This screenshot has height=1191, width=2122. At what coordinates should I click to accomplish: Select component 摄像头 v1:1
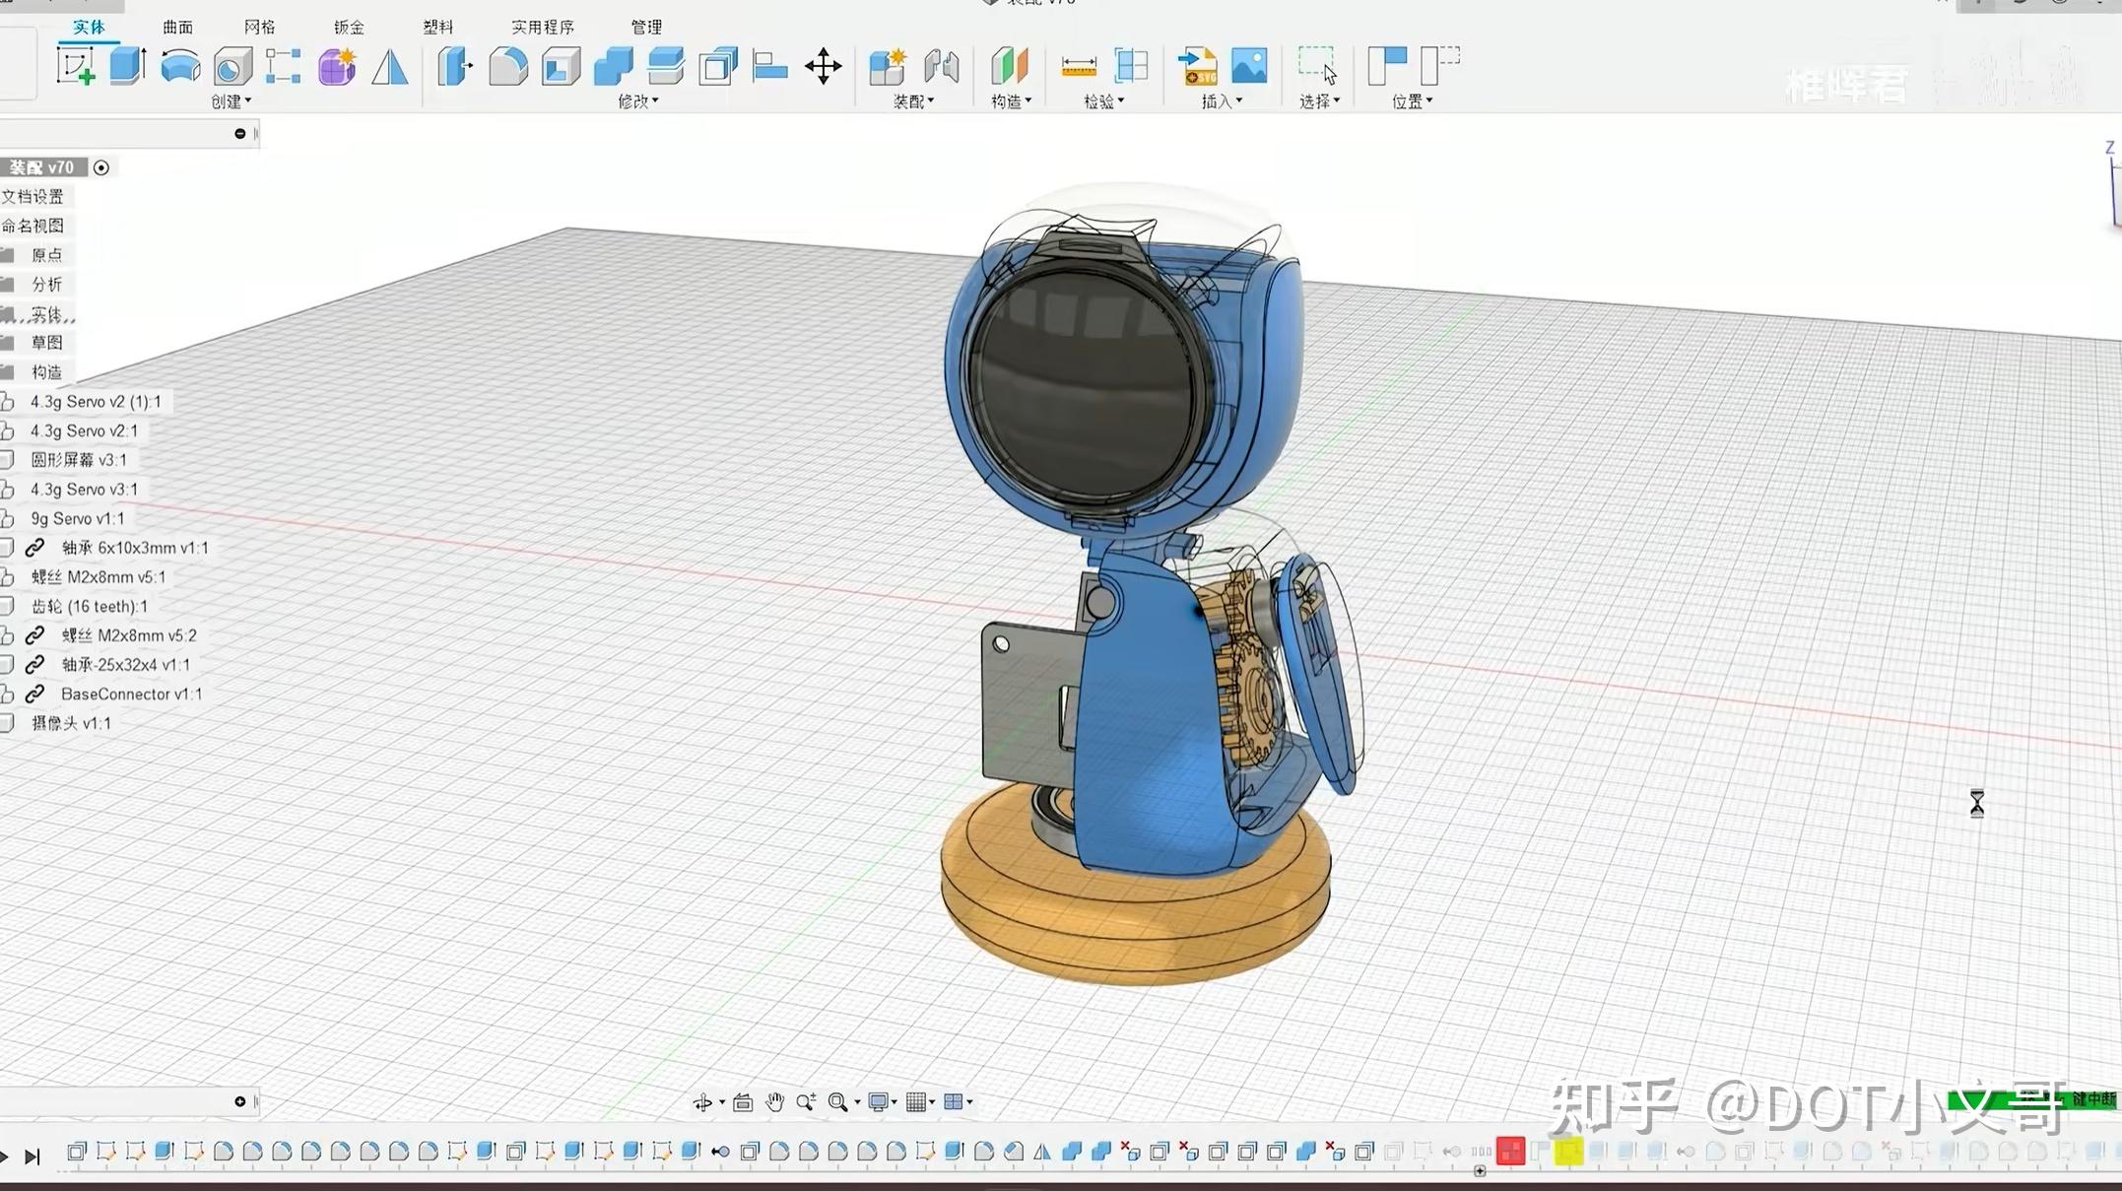coord(71,723)
